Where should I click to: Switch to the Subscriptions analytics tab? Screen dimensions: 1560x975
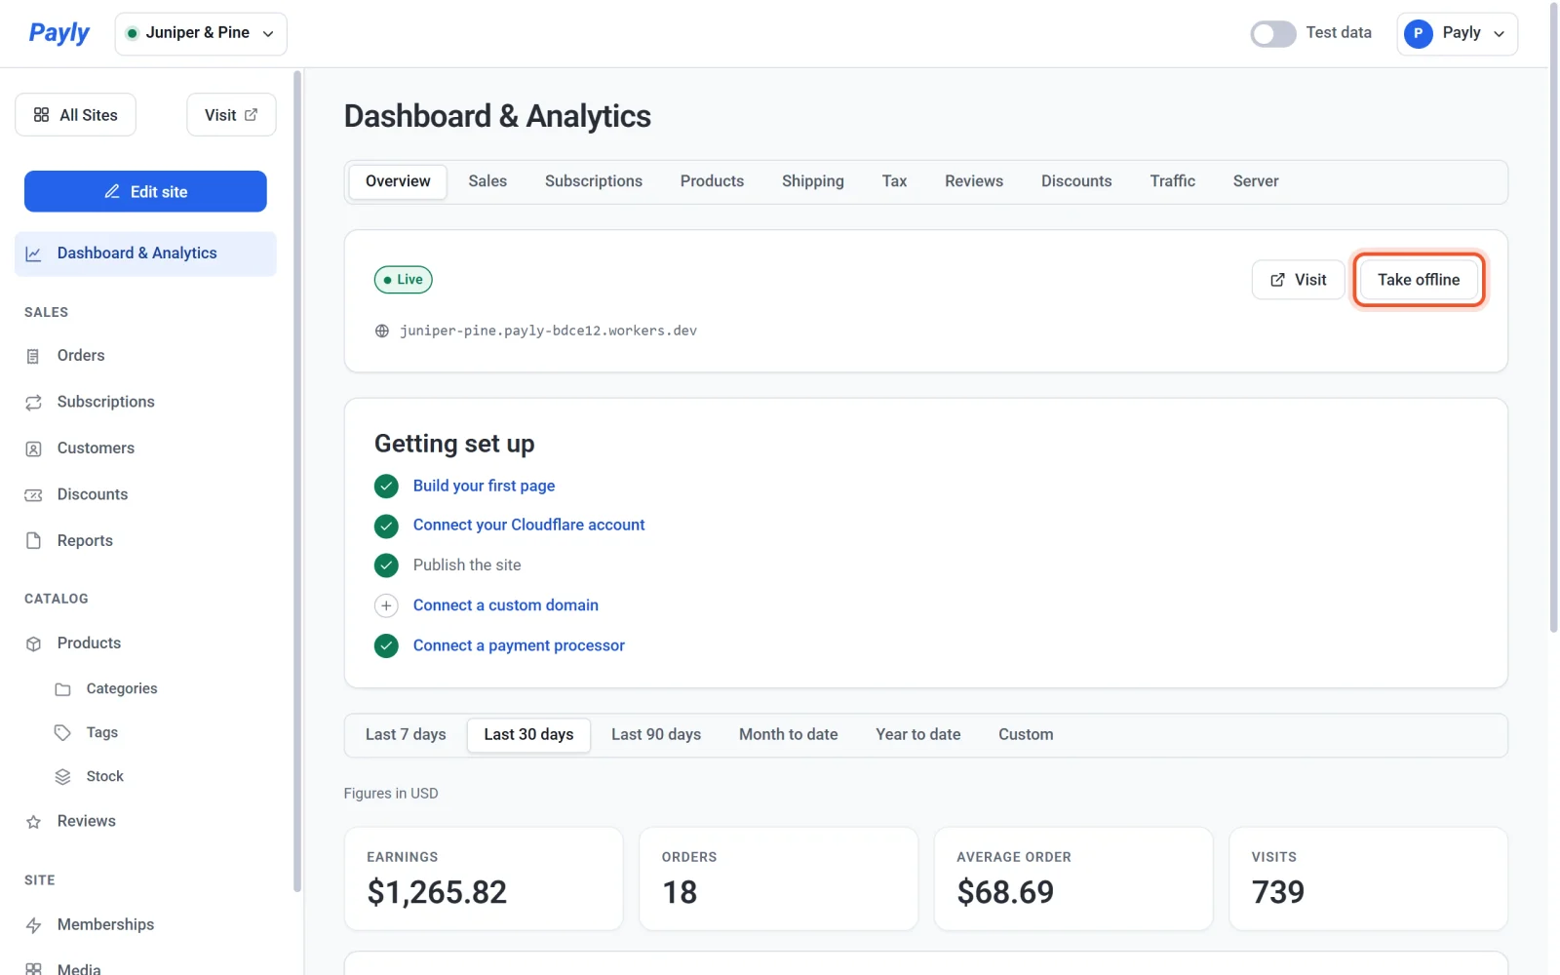point(593,181)
